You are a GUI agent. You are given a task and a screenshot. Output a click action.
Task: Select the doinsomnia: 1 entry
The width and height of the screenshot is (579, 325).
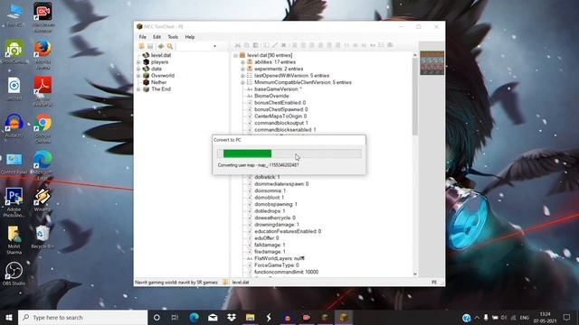tap(270, 190)
